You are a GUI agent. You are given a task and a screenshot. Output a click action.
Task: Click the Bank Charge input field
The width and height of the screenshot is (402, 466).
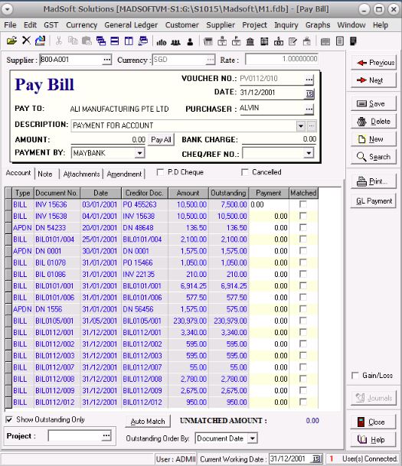[x=279, y=139]
